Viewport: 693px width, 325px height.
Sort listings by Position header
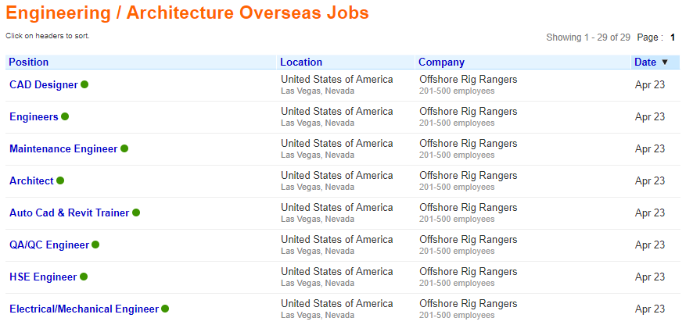(x=29, y=62)
